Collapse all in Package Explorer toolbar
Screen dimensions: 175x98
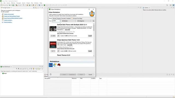pos(34,8)
